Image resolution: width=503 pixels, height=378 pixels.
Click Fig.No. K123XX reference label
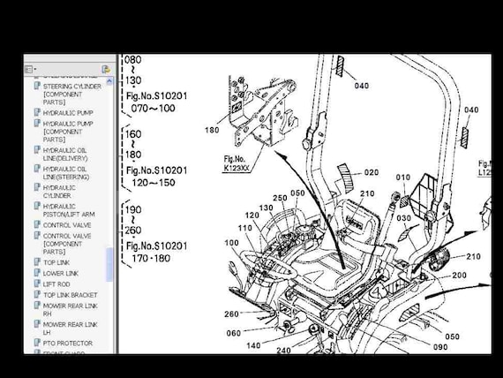(236, 163)
